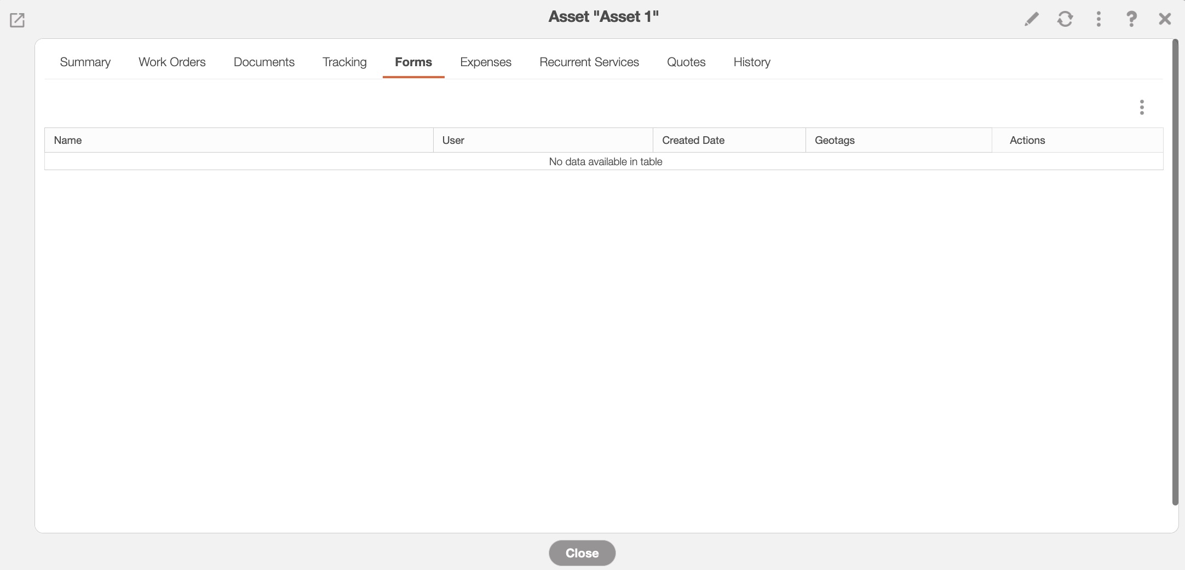Open the Recurrent Services tab
Viewport: 1185px width, 570px height.
coord(589,62)
